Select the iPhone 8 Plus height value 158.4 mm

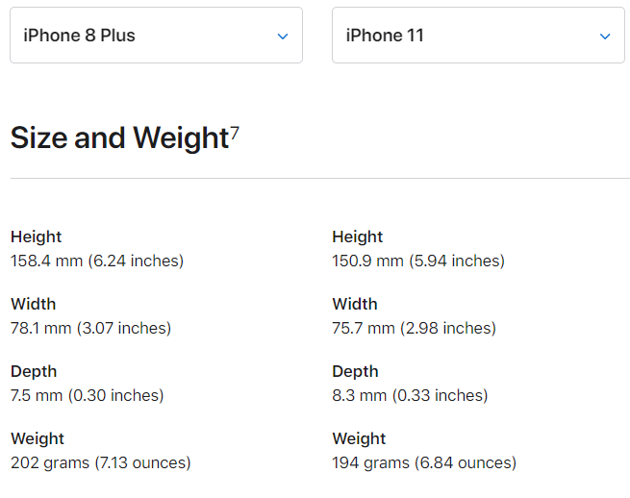tap(97, 261)
